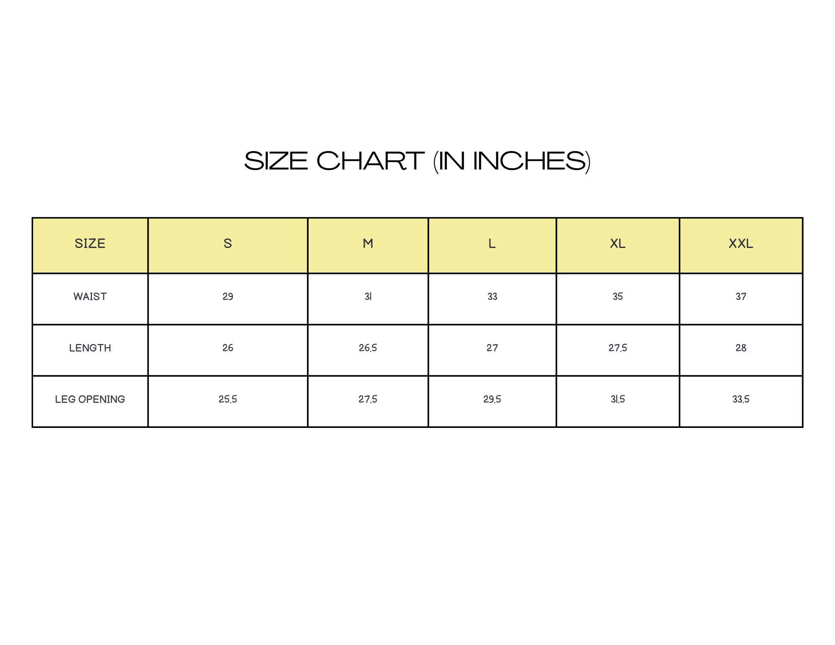This screenshot has height=645, width=835.
Task: Select the S size column header
Action: [x=228, y=245]
